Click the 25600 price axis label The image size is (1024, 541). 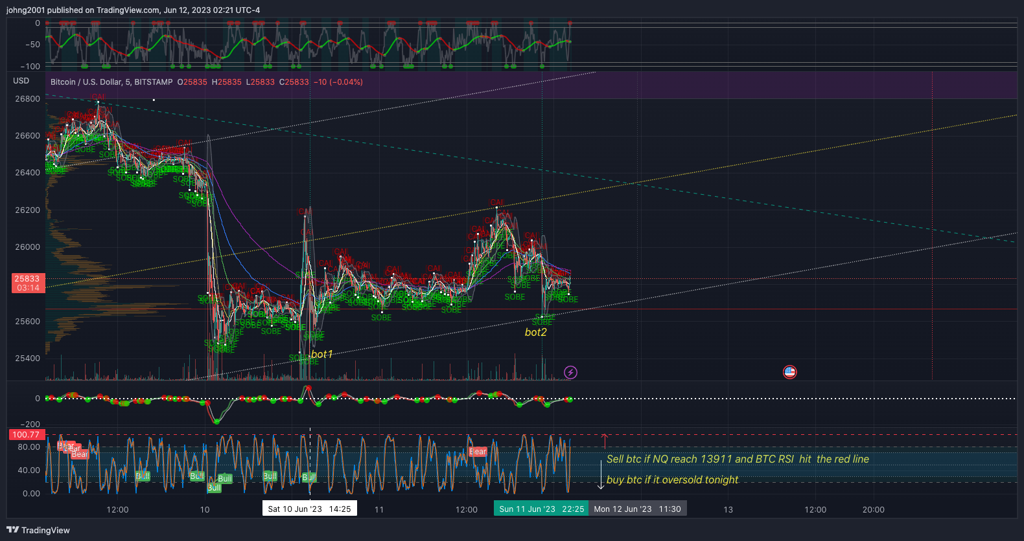(x=27, y=322)
